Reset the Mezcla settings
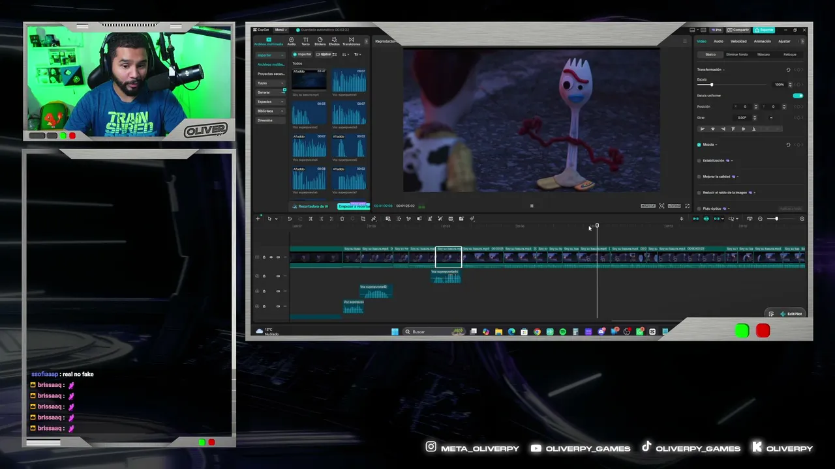This screenshot has height=469, width=835. 788,145
